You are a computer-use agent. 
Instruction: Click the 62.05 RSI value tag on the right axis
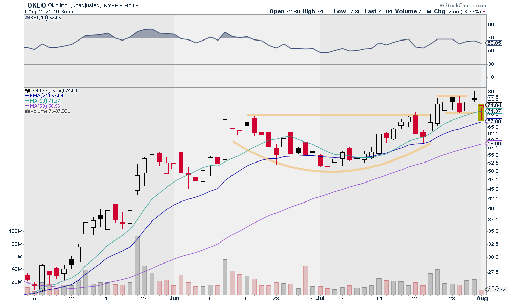[x=494, y=43]
